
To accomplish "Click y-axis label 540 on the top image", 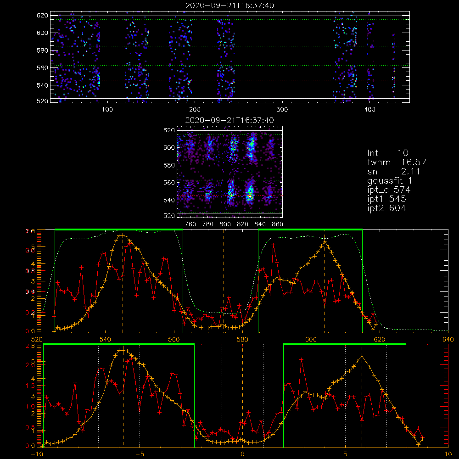I will pos(42,85).
